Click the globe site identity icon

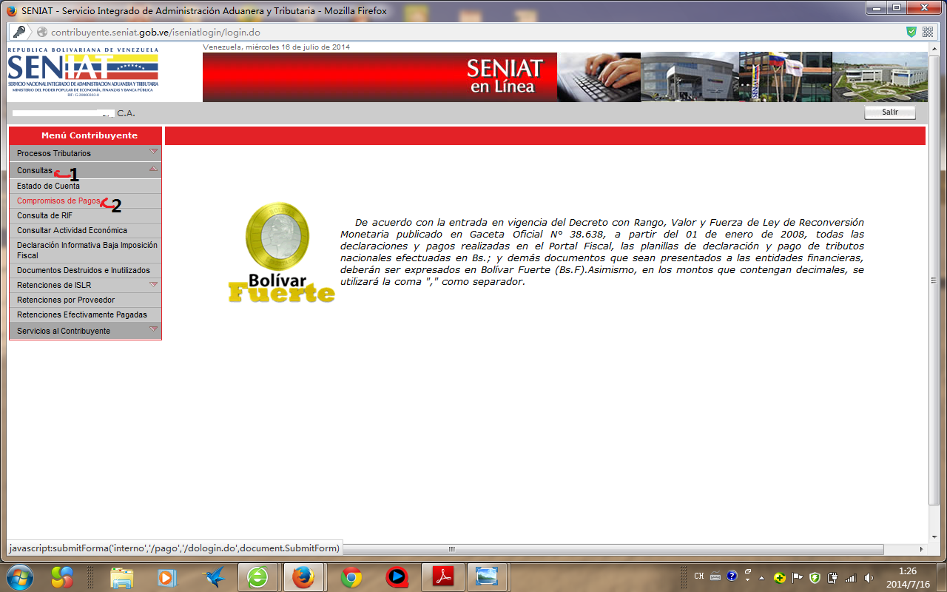pyautogui.click(x=41, y=33)
